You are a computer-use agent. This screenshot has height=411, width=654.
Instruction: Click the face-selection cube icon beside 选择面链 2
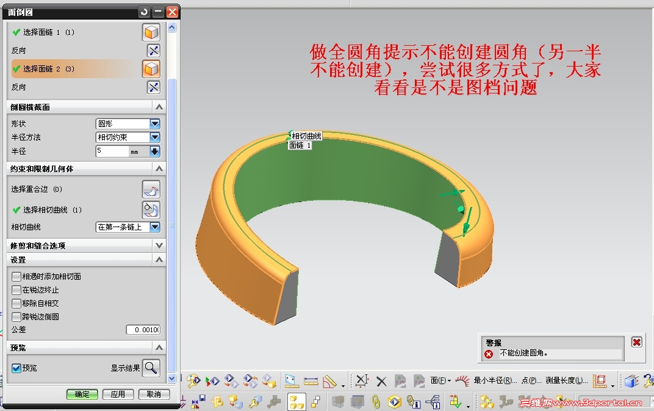point(151,69)
